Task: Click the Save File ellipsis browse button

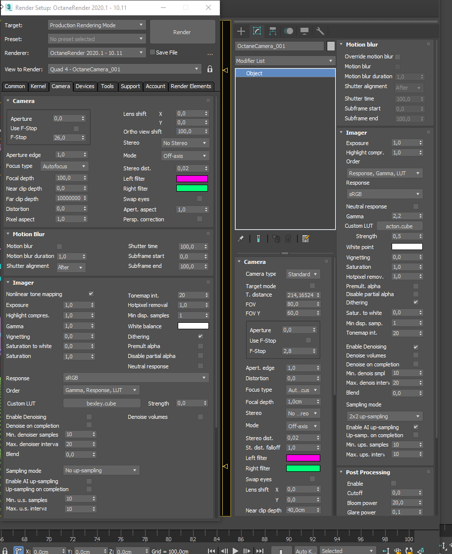Action: coord(210,53)
